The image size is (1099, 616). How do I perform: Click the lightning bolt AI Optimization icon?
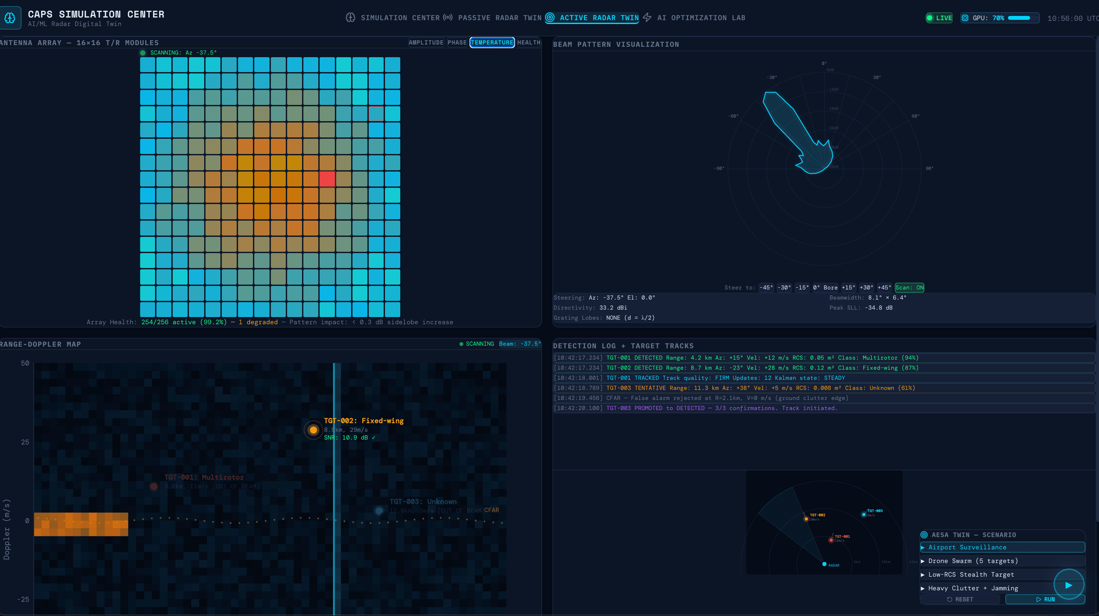(647, 17)
